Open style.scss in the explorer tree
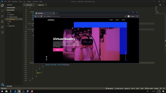 12,19
